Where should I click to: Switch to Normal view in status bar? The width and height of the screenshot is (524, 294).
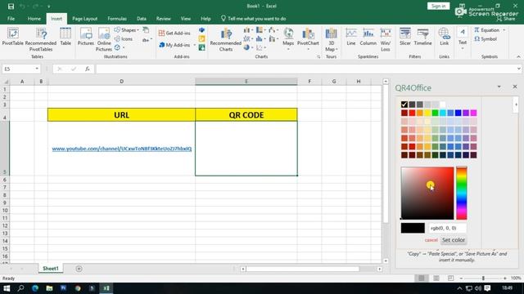422,278
